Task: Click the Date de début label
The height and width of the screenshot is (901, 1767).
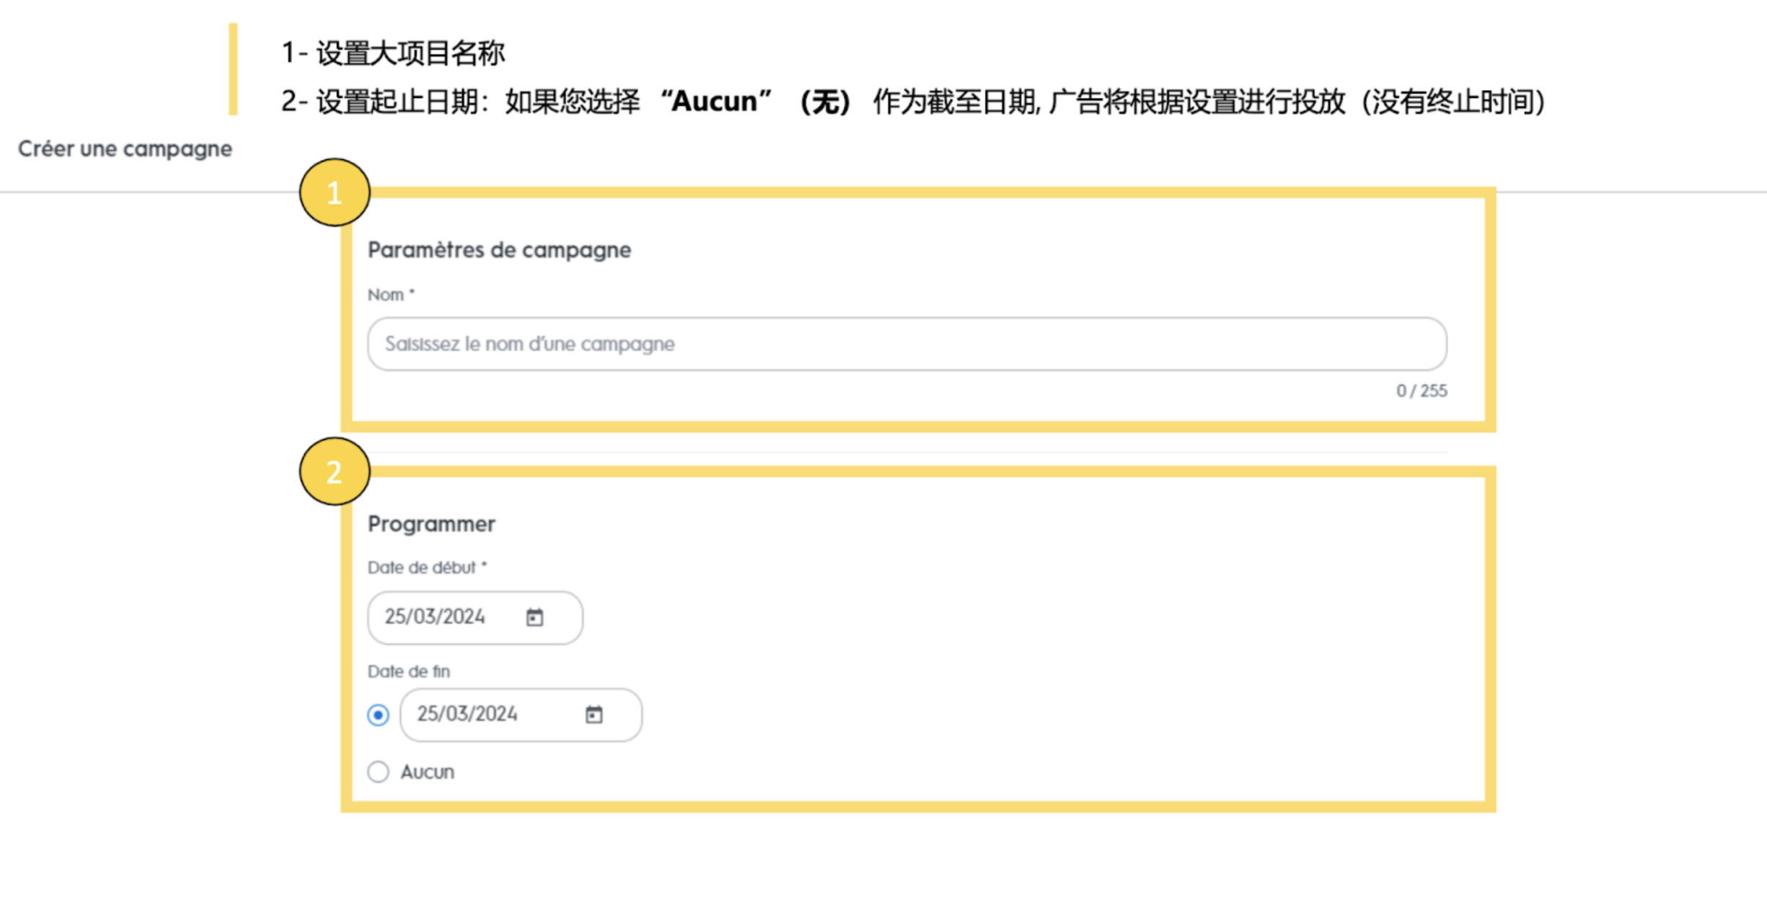Action: pyautogui.click(x=427, y=567)
